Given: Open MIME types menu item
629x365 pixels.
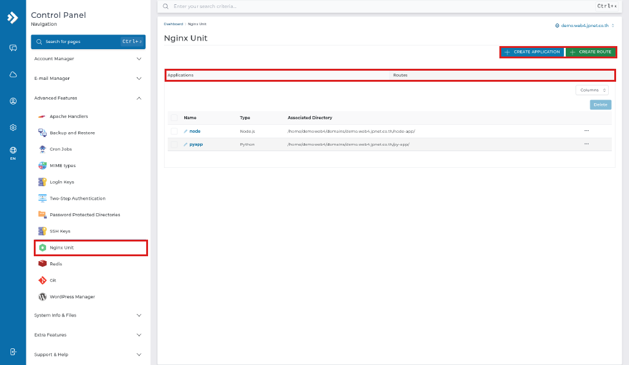Looking at the screenshot, I should pos(63,166).
